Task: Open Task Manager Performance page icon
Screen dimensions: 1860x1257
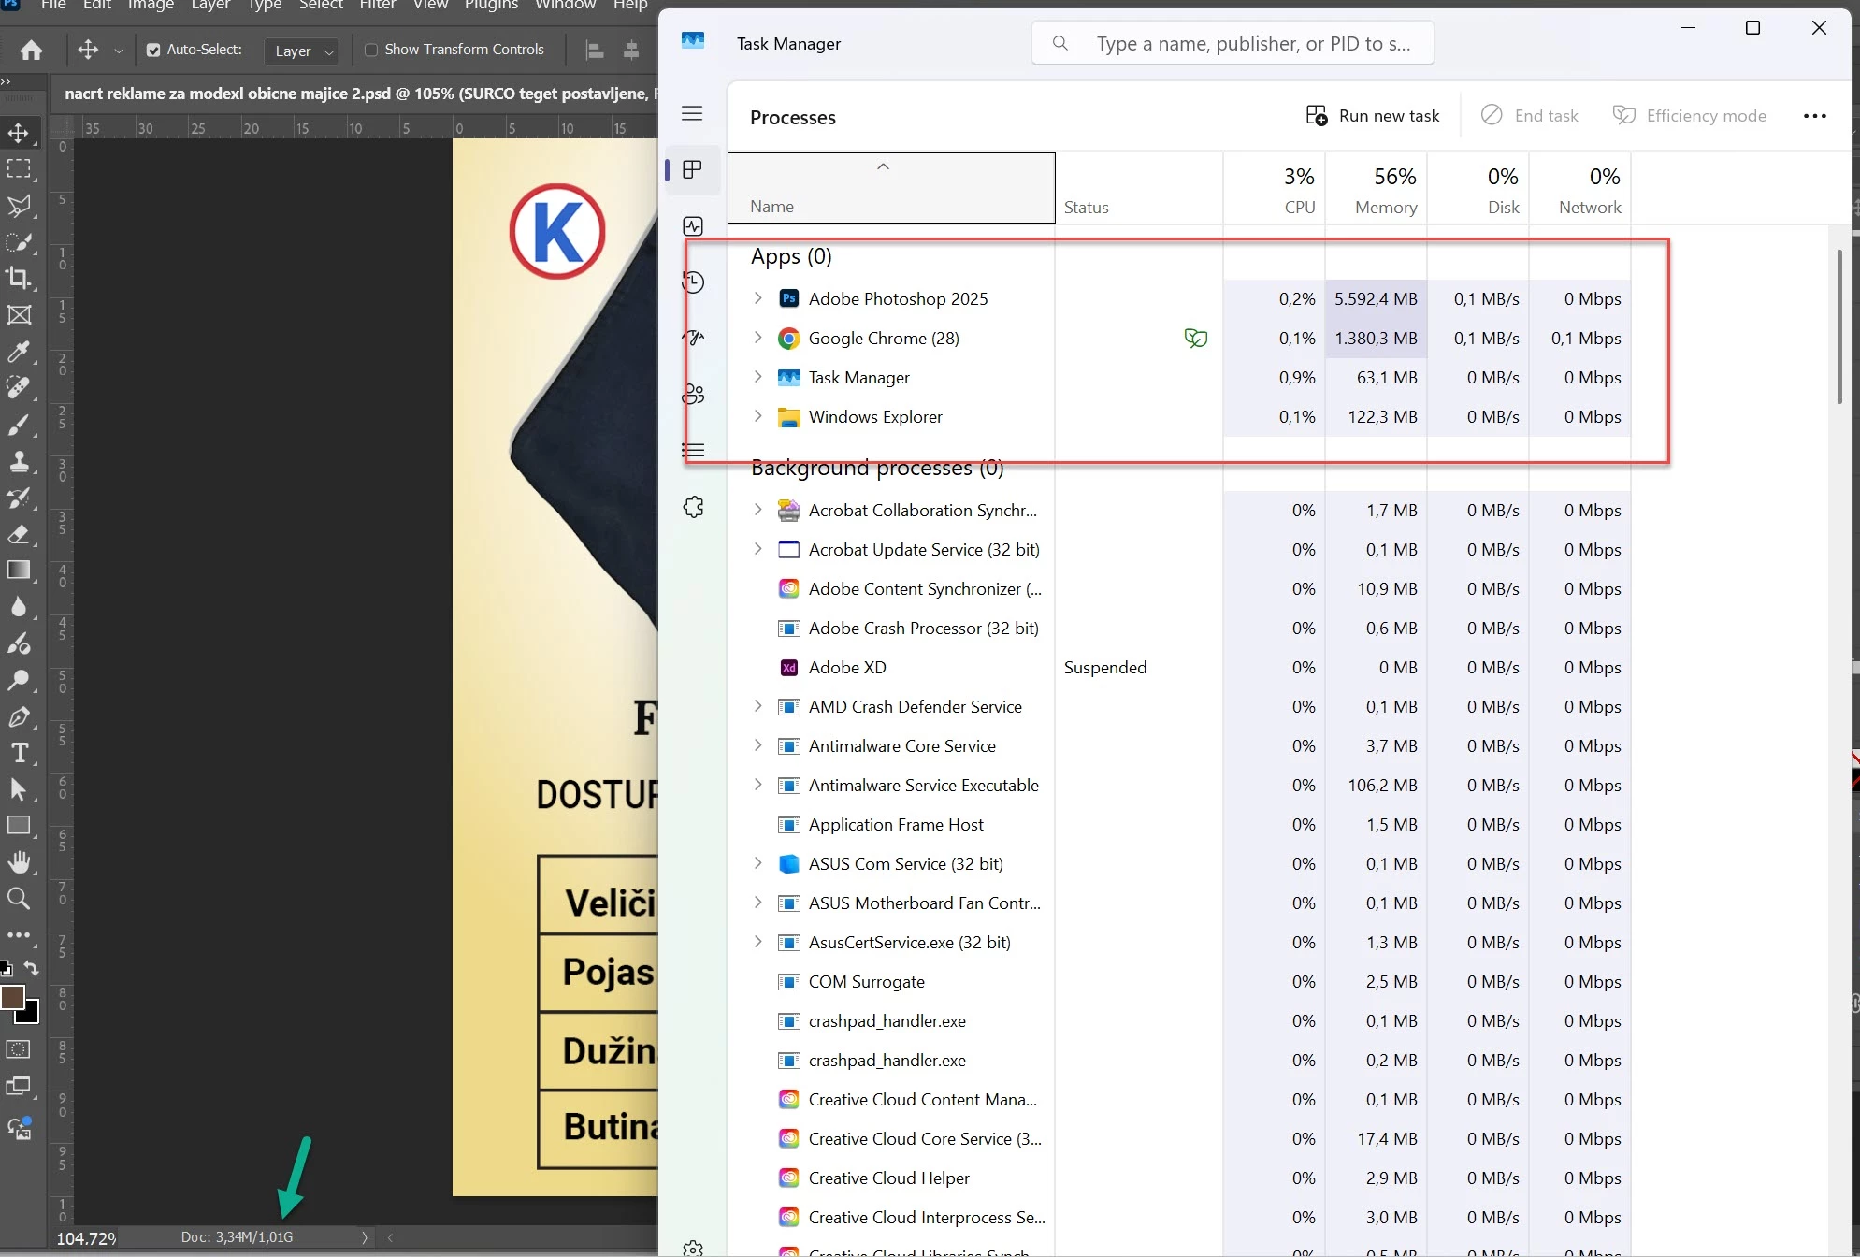Action: (693, 226)
